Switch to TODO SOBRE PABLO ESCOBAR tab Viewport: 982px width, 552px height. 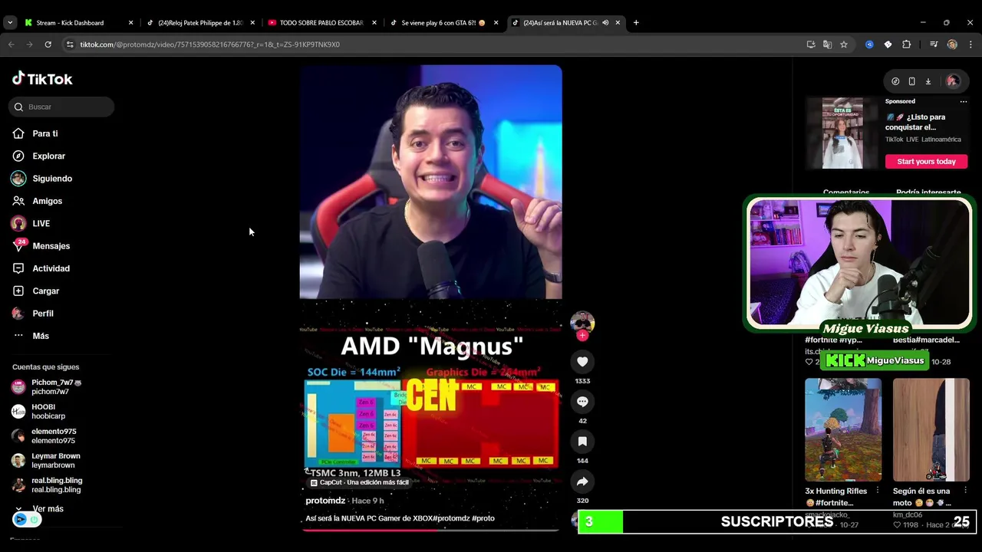[321, 23]
